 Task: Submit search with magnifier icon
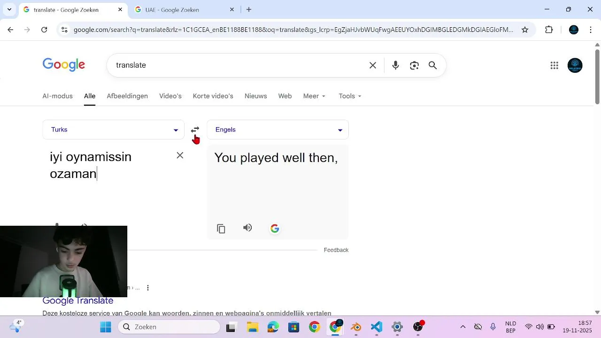[x=432, y=65]
